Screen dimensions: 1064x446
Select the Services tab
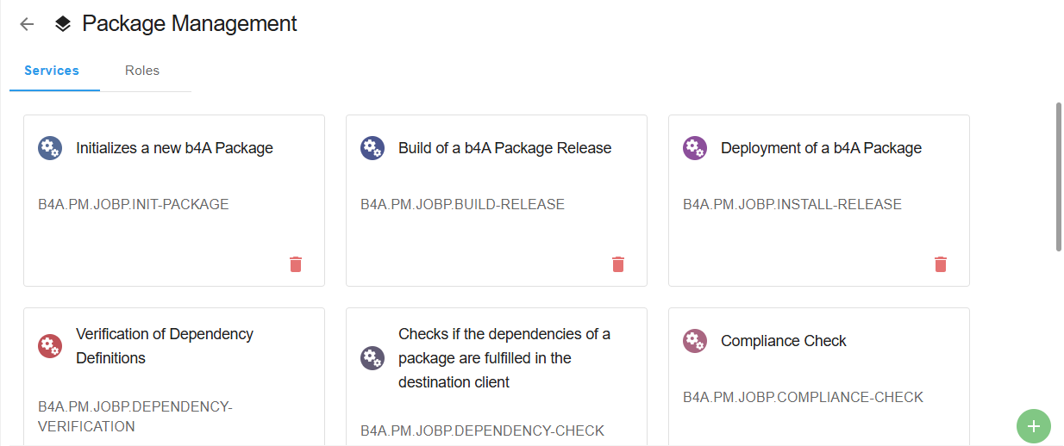click(52, 71)
